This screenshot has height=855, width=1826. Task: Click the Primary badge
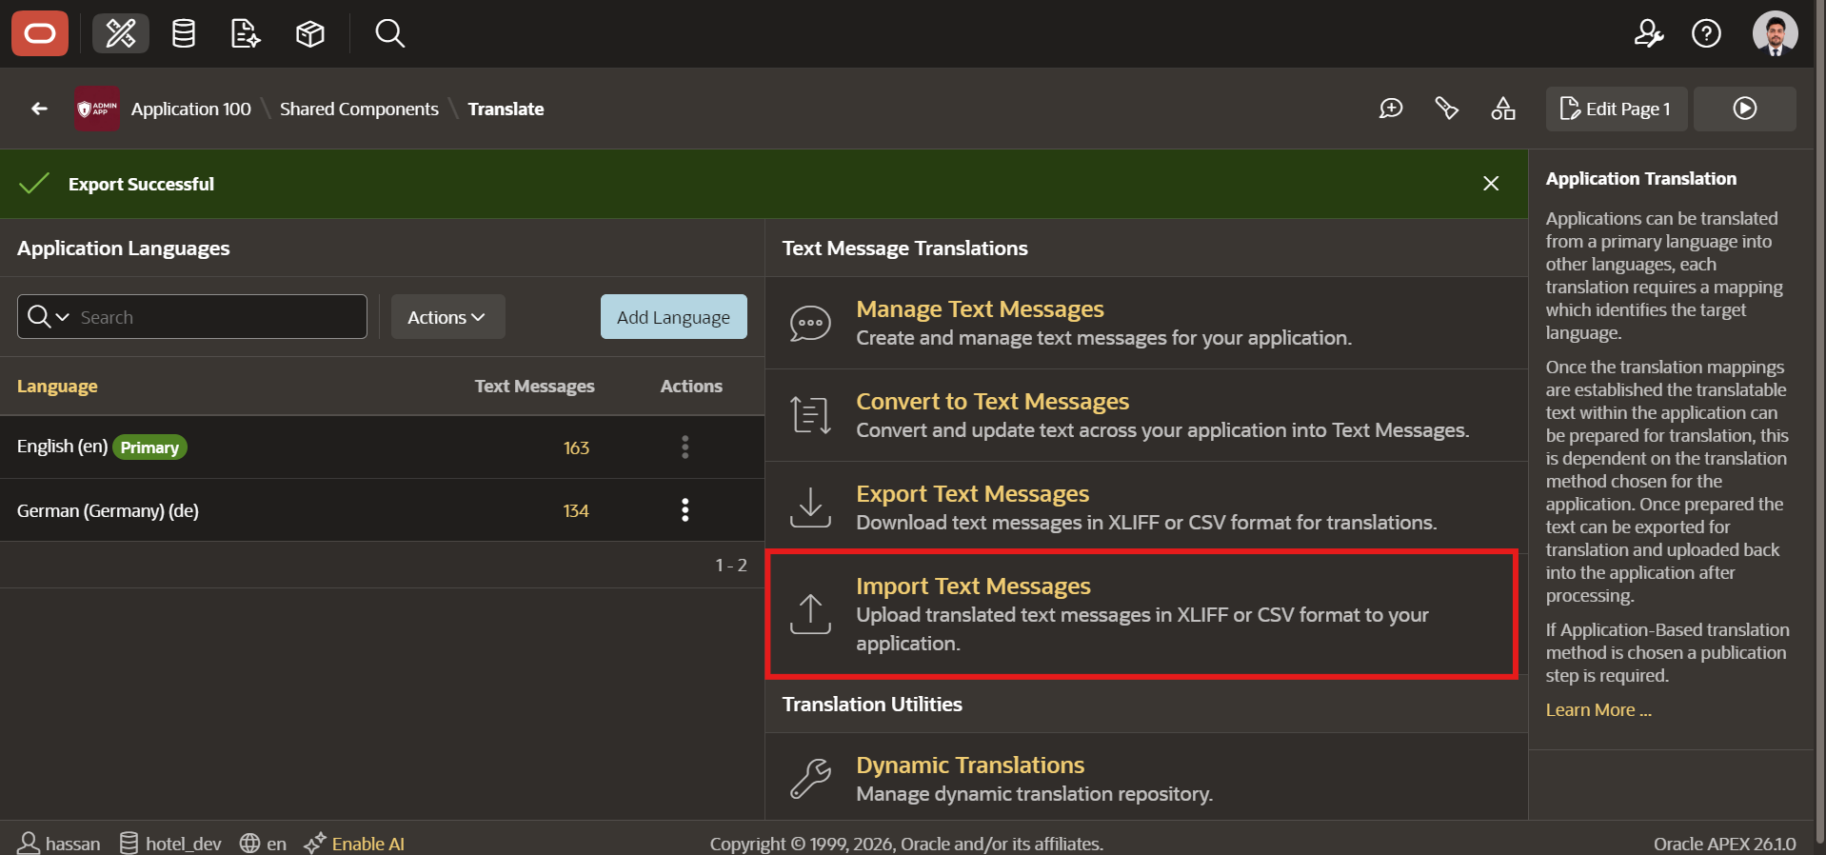149,447
